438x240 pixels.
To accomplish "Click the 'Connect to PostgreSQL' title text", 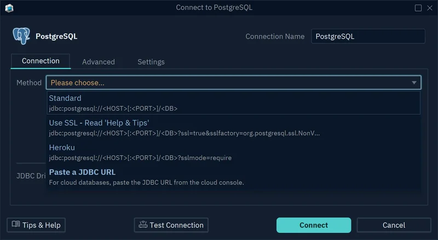I will point(214,8).
